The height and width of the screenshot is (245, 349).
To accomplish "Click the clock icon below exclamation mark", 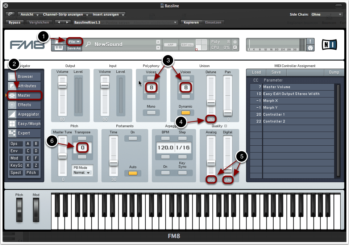I will (x=310, y=48).
